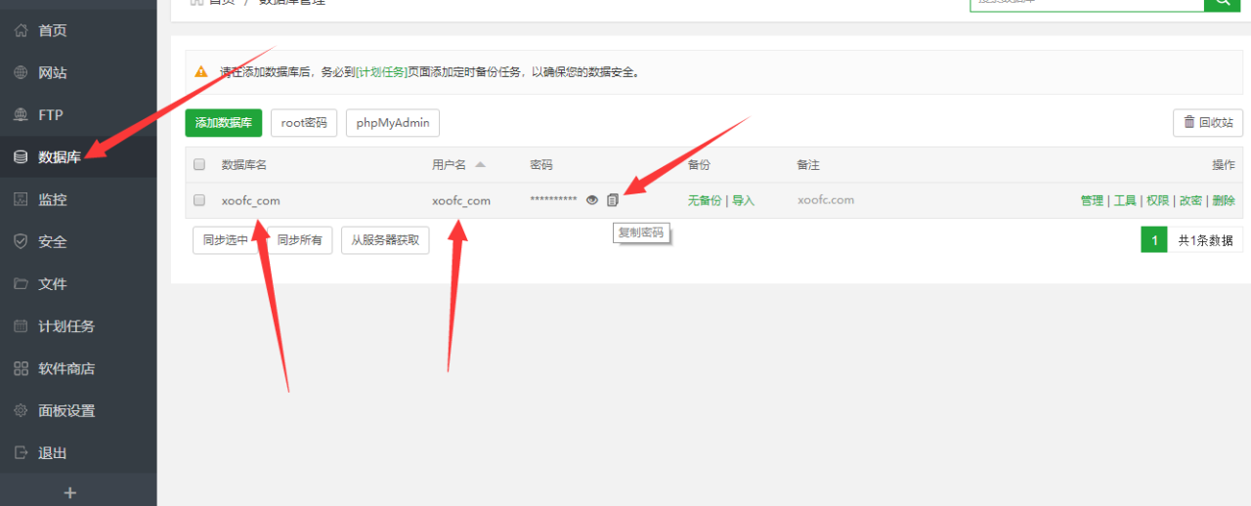
Task: Click the xoofc_com username cell
Action: [461, 200]
